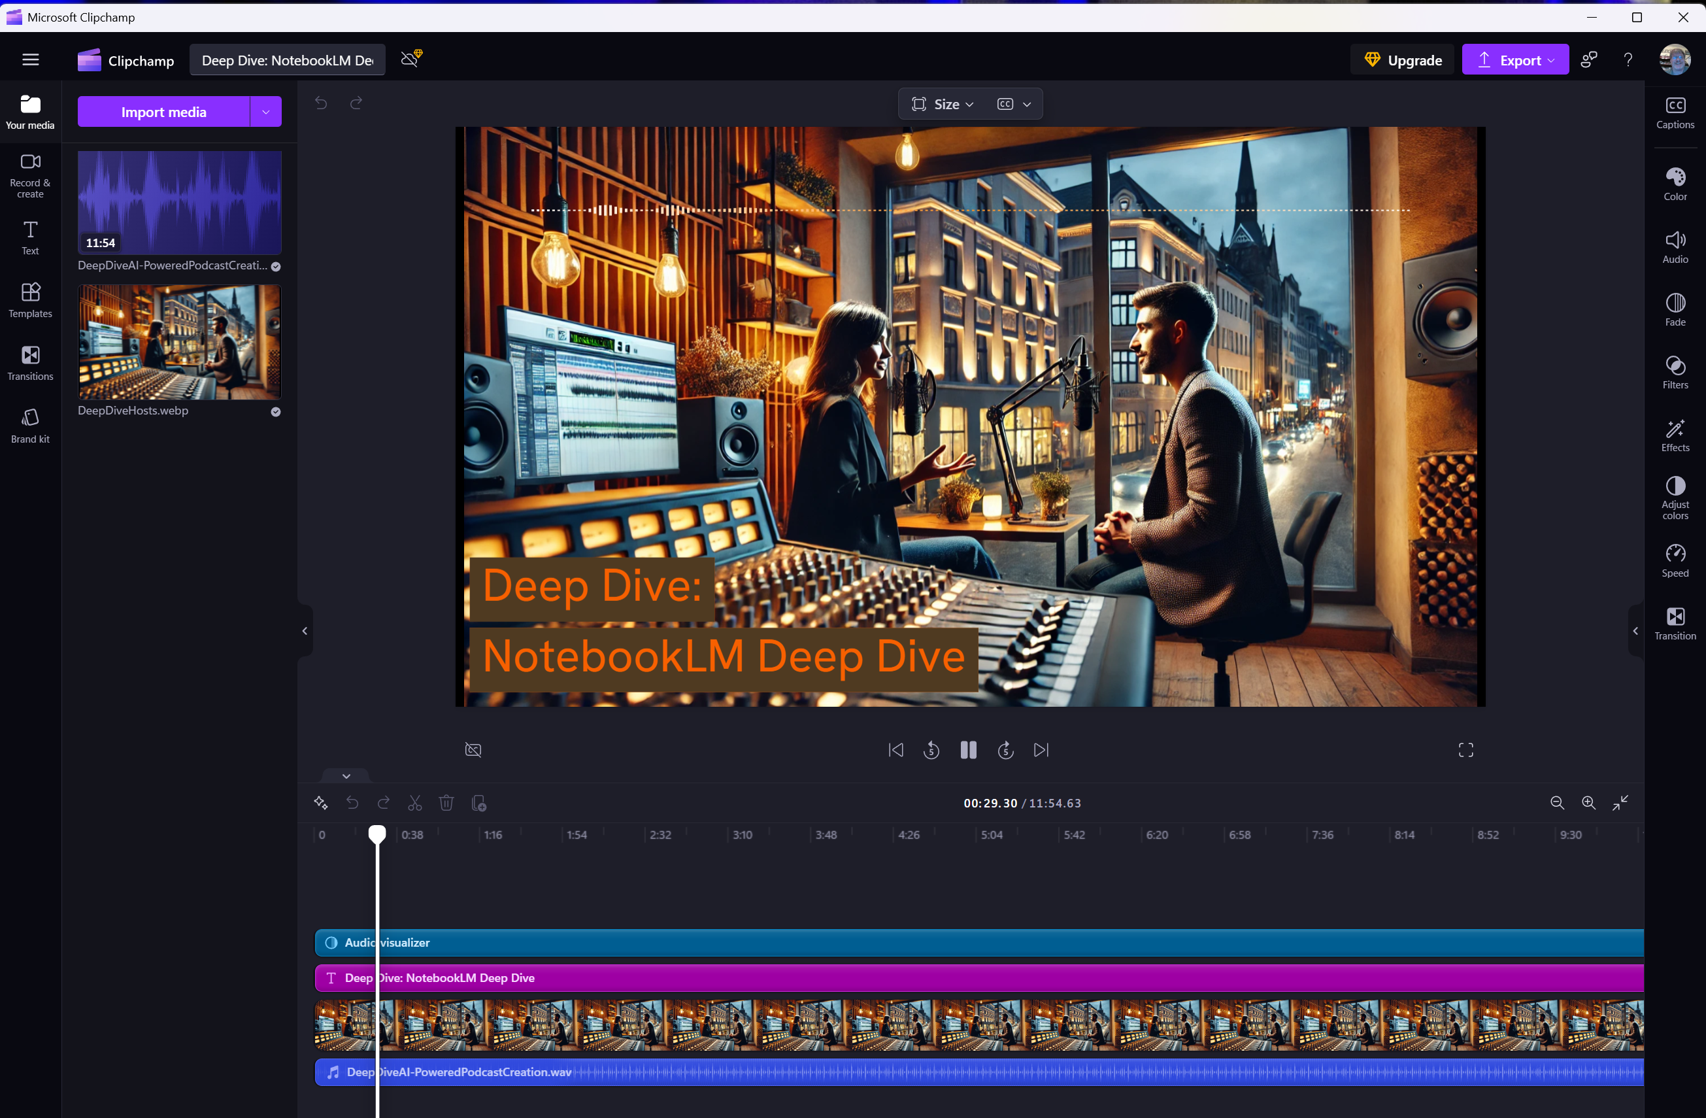
Task: Click the timeline undo icon
Action: pyautogui.click(x=352, y=803)
